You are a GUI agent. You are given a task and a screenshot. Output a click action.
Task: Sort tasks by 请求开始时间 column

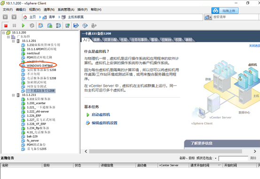pyautogui.click(x=205, y=165)
